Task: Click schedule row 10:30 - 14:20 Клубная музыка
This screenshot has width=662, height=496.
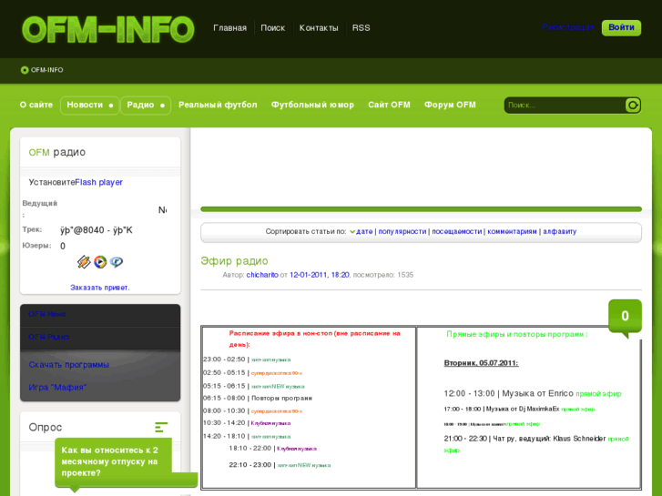Action: 247,423
